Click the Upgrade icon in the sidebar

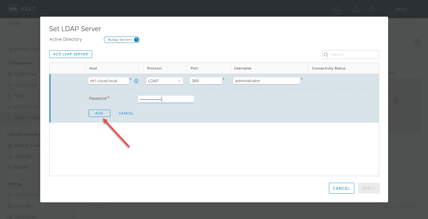click(x=10, y=156)
